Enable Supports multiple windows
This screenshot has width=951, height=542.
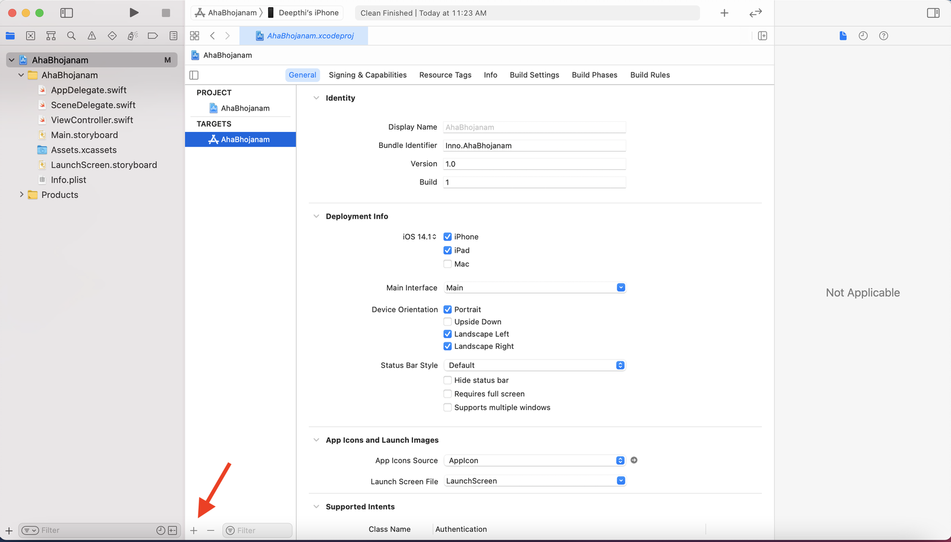point(448,408)
